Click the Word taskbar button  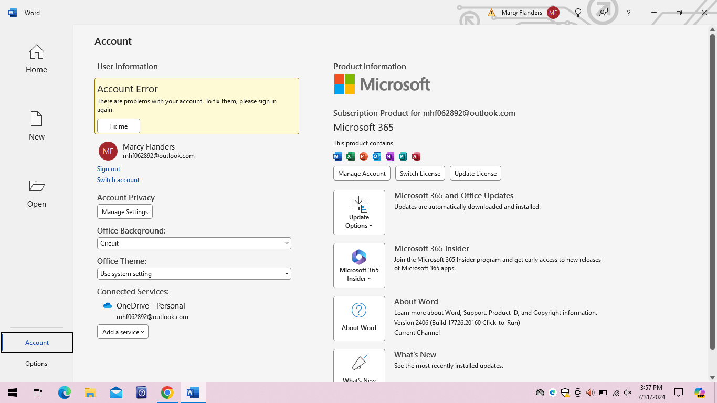click(193, 393)
